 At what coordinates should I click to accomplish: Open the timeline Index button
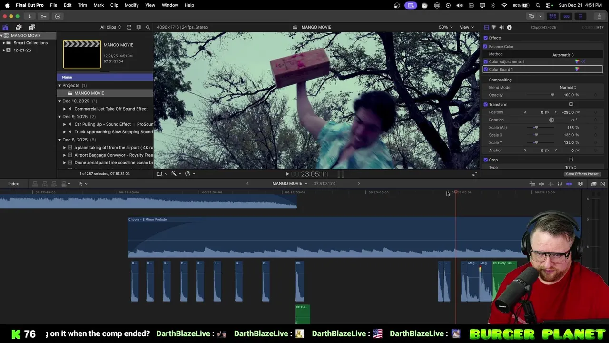pyautogui.click(x=13, y=184)
